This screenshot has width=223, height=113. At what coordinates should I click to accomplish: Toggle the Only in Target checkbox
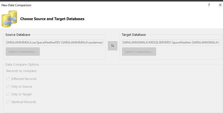[x=8, y=94]
